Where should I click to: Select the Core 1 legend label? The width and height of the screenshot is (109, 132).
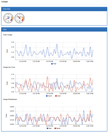coord(59,96)
